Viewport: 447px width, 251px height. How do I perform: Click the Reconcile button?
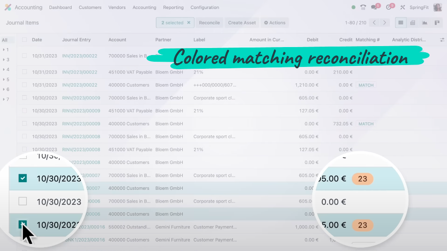(209, 23)
